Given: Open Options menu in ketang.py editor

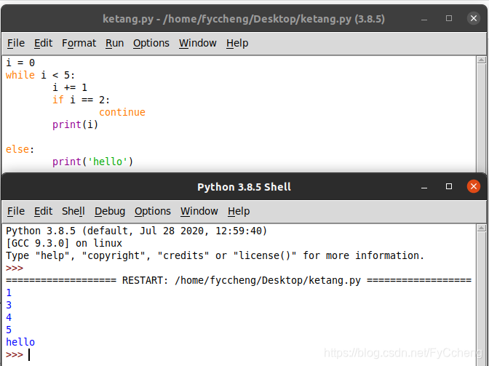Looking at the screenshot, I should coord(151,43).
